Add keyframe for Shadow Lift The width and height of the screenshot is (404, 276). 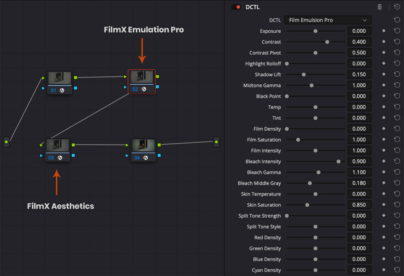pos(383,74)
